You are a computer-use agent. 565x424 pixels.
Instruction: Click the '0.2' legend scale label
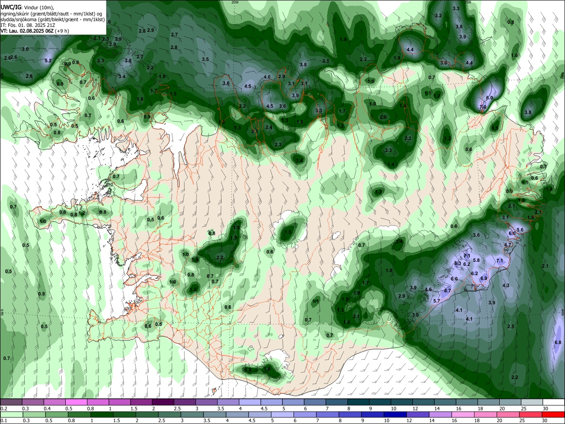tap(4, 409)
